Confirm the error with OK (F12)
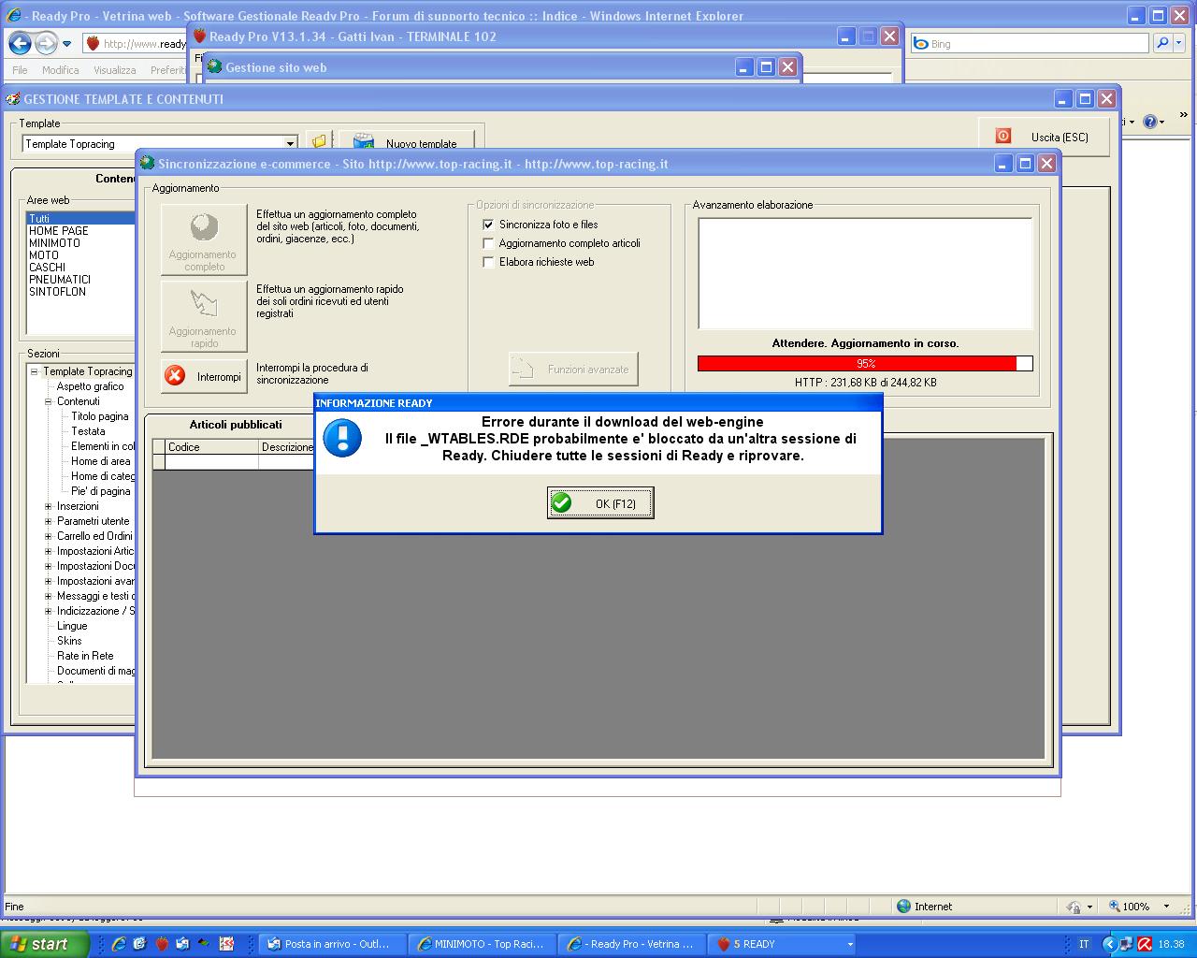 tap(600, 503)
